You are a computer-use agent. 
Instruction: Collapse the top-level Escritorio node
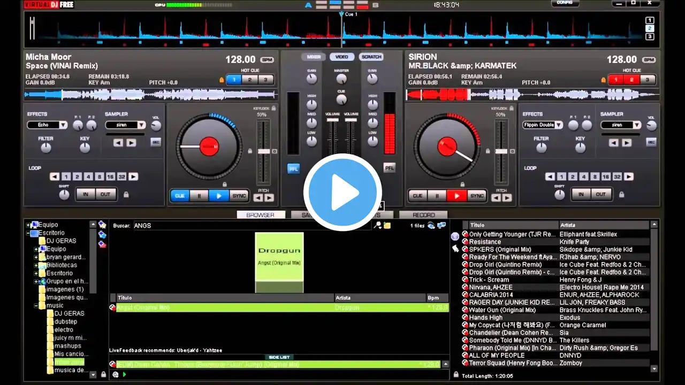pos(28,233)
